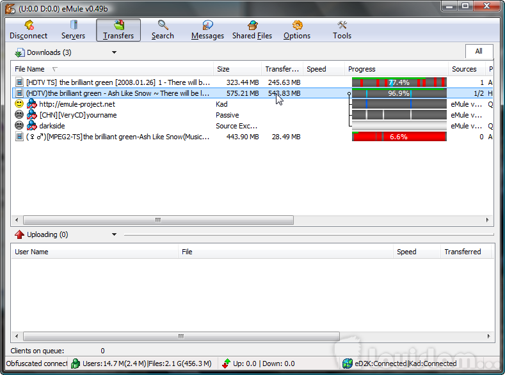Click client icon of [CHN][VeryCD]yourname source
The image size is (505, 375).
point(31,115)
